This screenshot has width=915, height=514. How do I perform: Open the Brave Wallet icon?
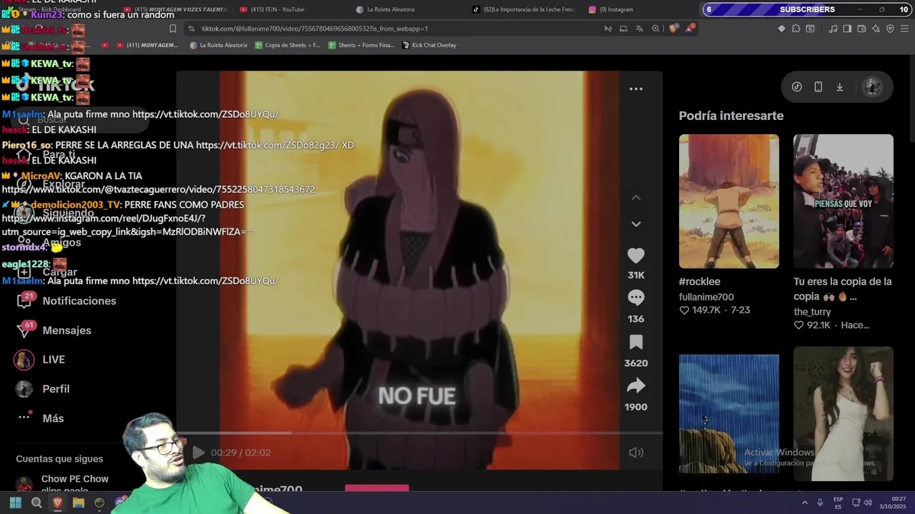861,29
